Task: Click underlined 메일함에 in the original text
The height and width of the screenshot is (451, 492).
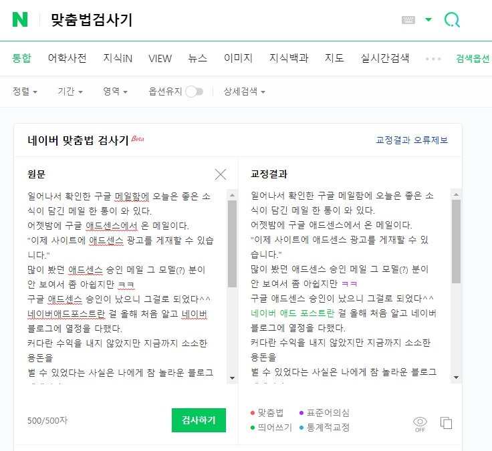Action: [x=132, y=196]
